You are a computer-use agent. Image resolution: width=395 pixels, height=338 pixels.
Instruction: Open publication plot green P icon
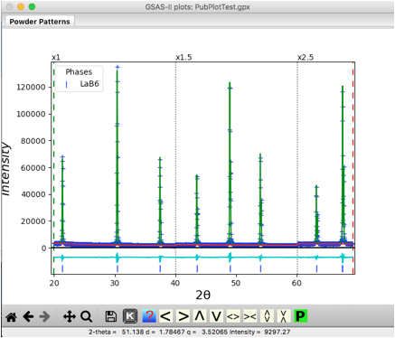[300, 316]
